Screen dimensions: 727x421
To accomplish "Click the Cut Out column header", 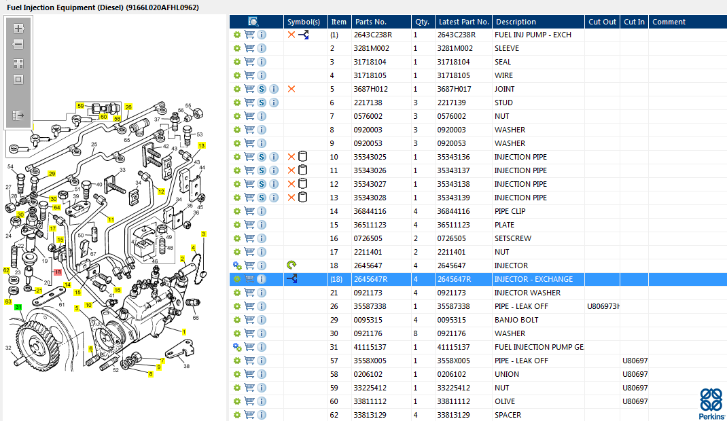I will 602,22.
